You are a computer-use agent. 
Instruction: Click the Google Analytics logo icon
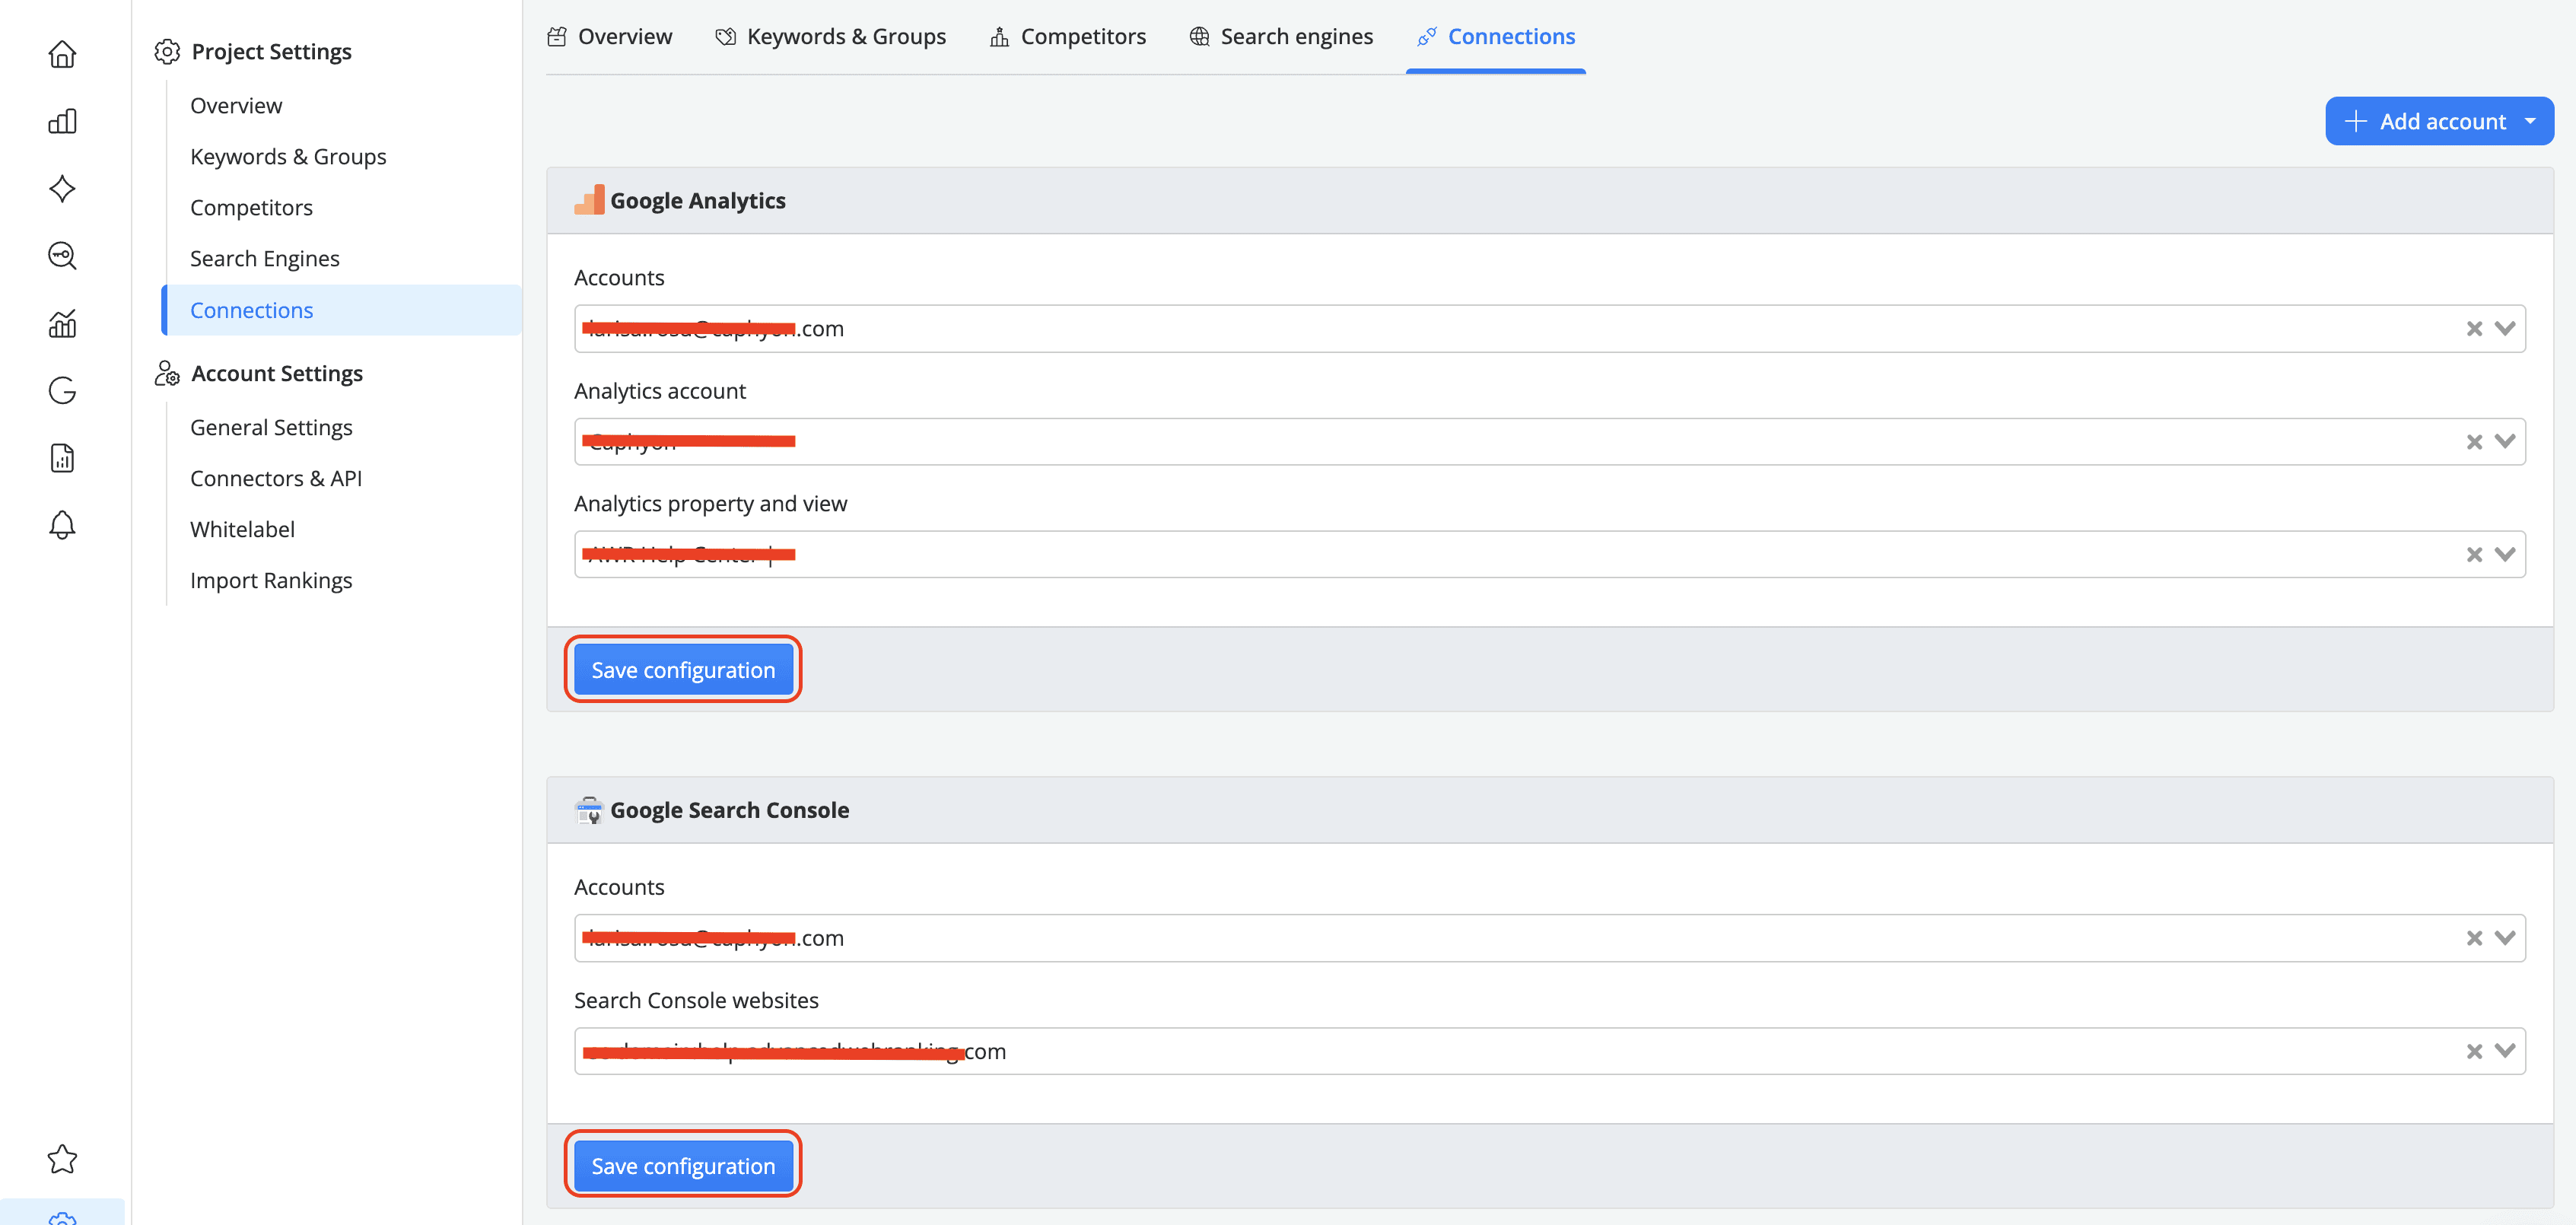(589, 200)
